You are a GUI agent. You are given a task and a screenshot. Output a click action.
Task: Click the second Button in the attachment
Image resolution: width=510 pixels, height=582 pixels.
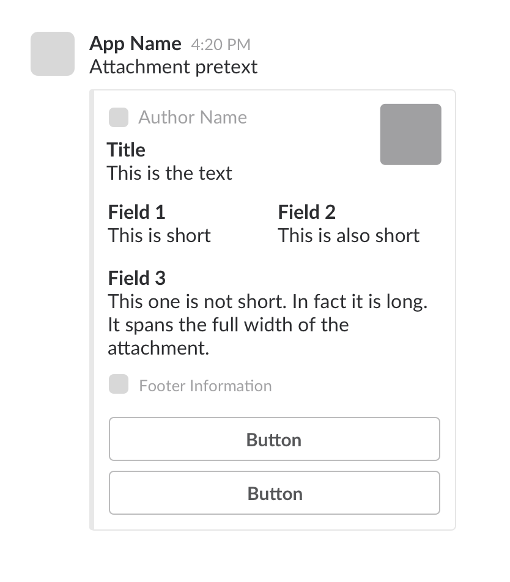pyautogui.click(x=274, y=493)
